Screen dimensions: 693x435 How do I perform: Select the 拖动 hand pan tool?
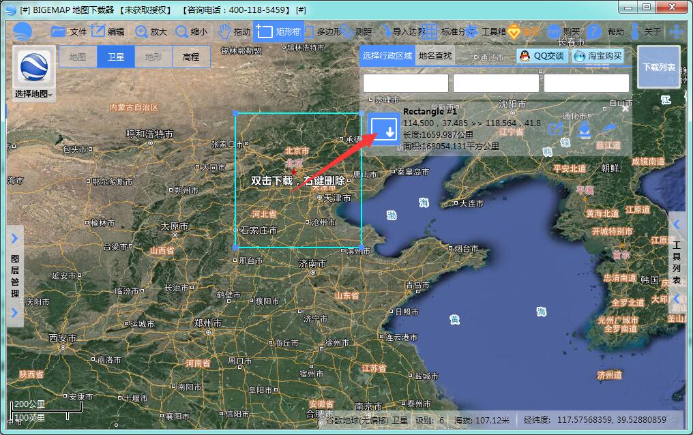(x=234, y=31)
